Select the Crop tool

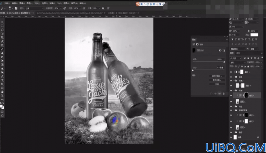2,38
